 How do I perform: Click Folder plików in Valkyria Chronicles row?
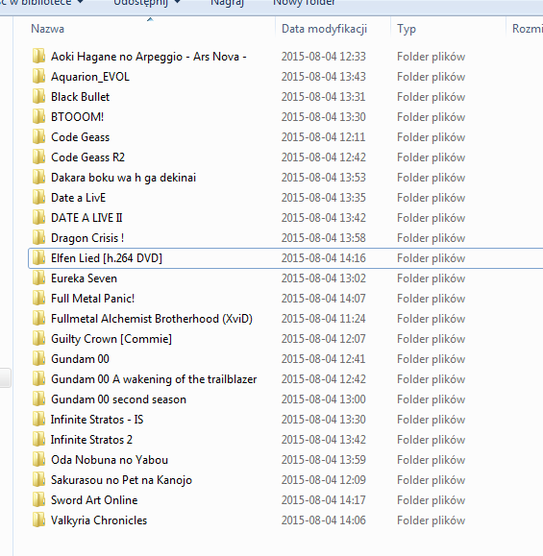[431, 520]
